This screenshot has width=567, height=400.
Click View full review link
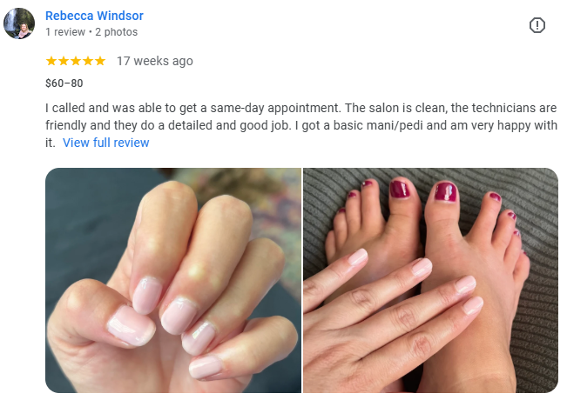tap(106, 143)
